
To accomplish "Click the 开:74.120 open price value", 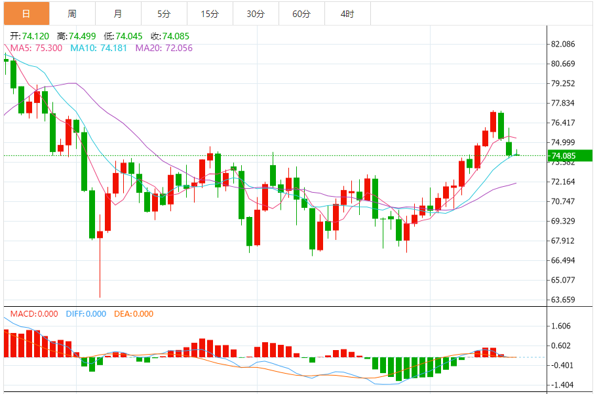I will (x=29, y=36).
